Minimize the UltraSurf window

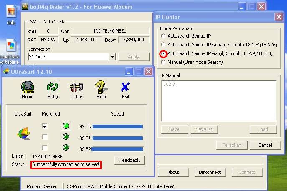tap(129, 71)
